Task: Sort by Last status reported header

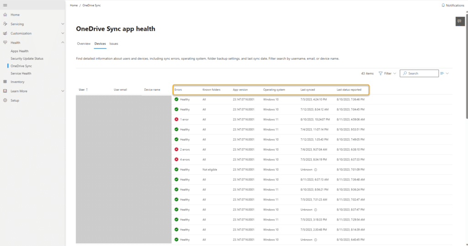Action: [349, 90]
